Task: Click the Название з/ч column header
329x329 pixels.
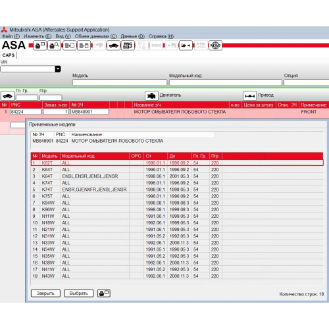Action: [x=181, y=105]
